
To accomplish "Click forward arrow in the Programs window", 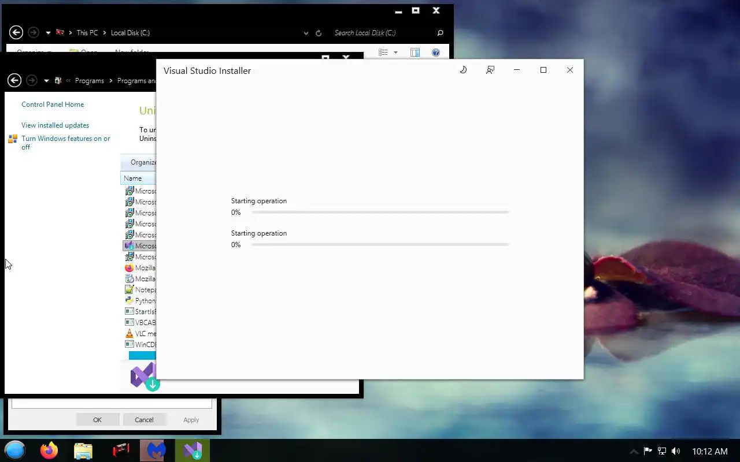I will [32, 80].
